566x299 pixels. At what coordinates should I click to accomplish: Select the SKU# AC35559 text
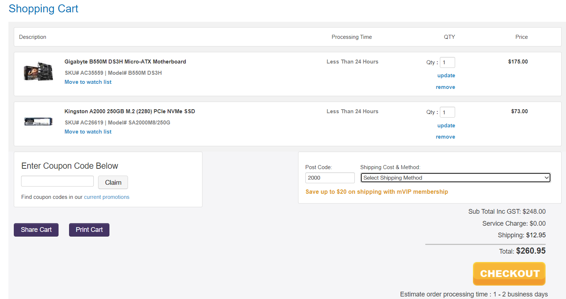pos(84,73)
